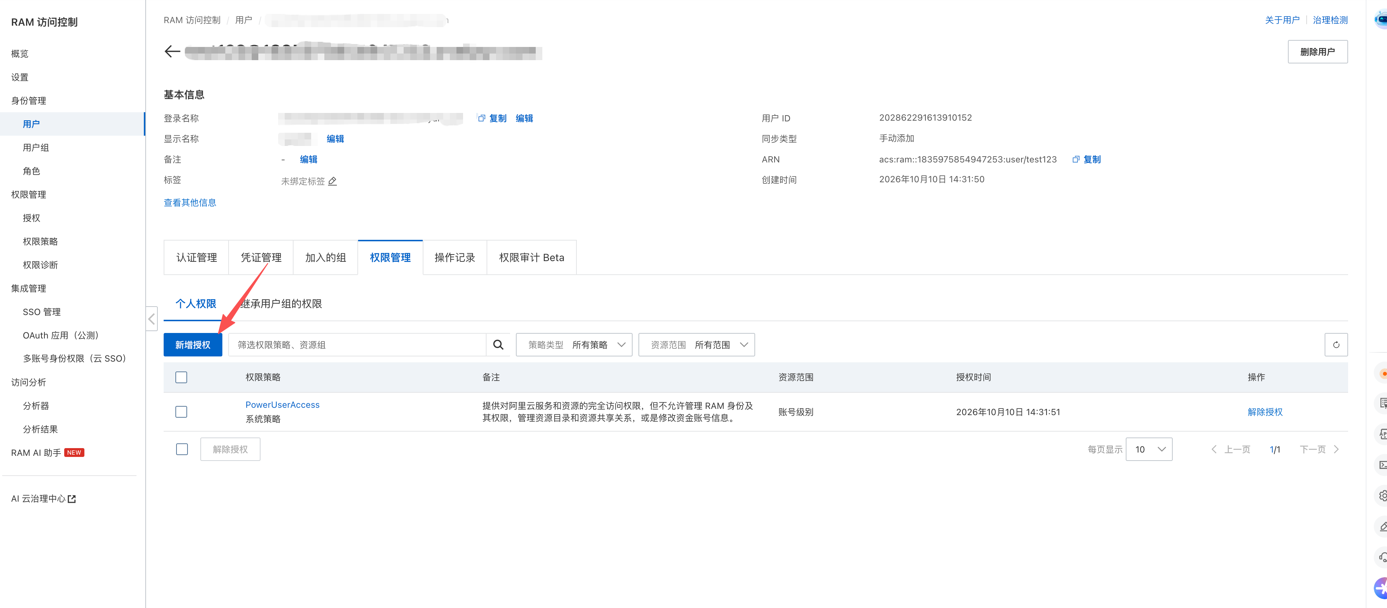Click the 新增授权 button
Screen dimensions: 1387x608
(193, 345)
